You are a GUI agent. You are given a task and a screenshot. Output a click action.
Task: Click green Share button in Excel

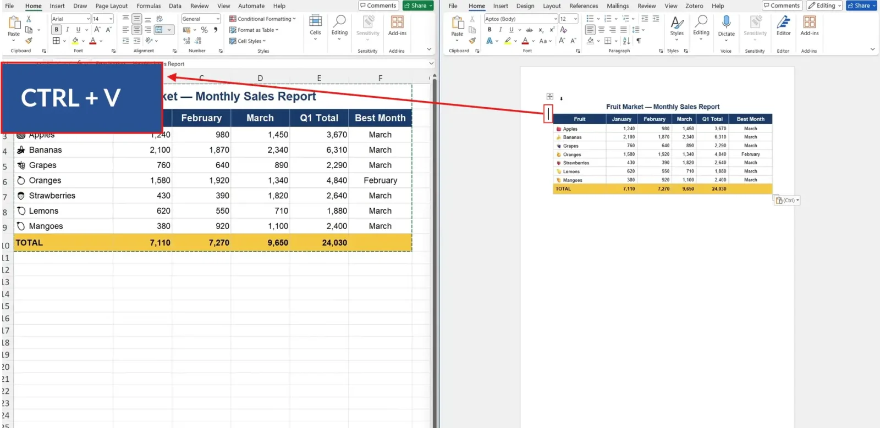(x=418, y=5)
